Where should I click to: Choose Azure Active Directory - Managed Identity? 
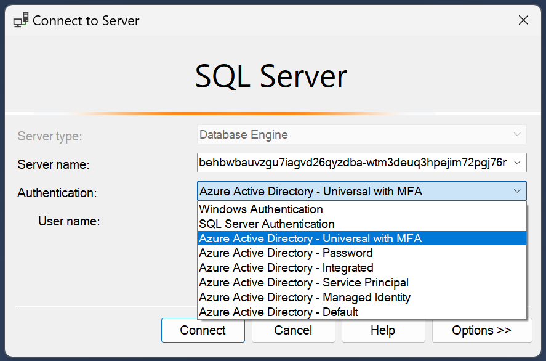click(x=362, y=297)
